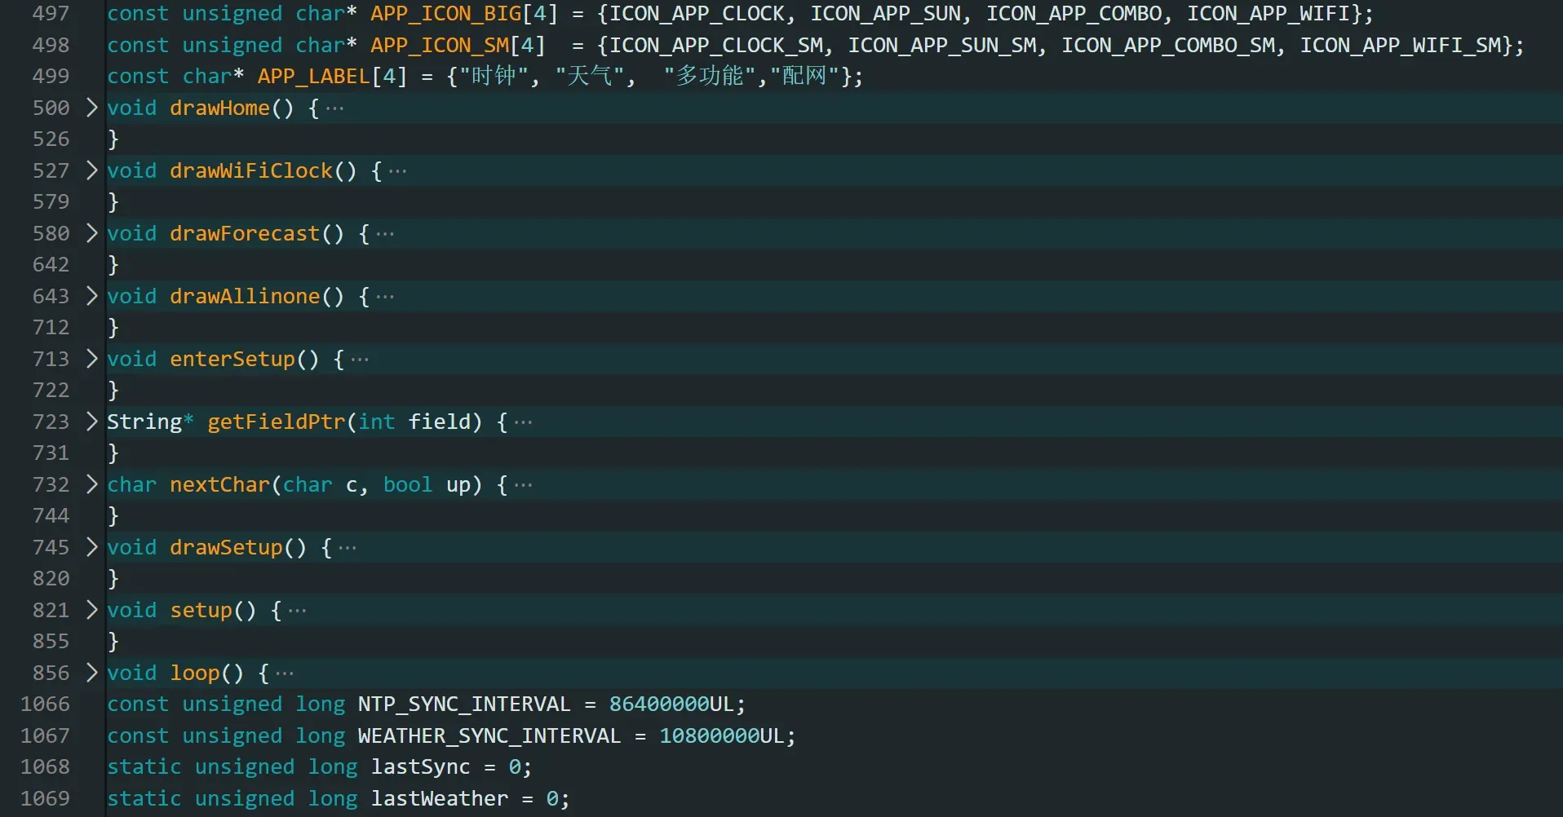Click ICON_APP_WIFI_SM in the array
This screenshot has height=817, width=1563.
click(x=1400, y=45)
